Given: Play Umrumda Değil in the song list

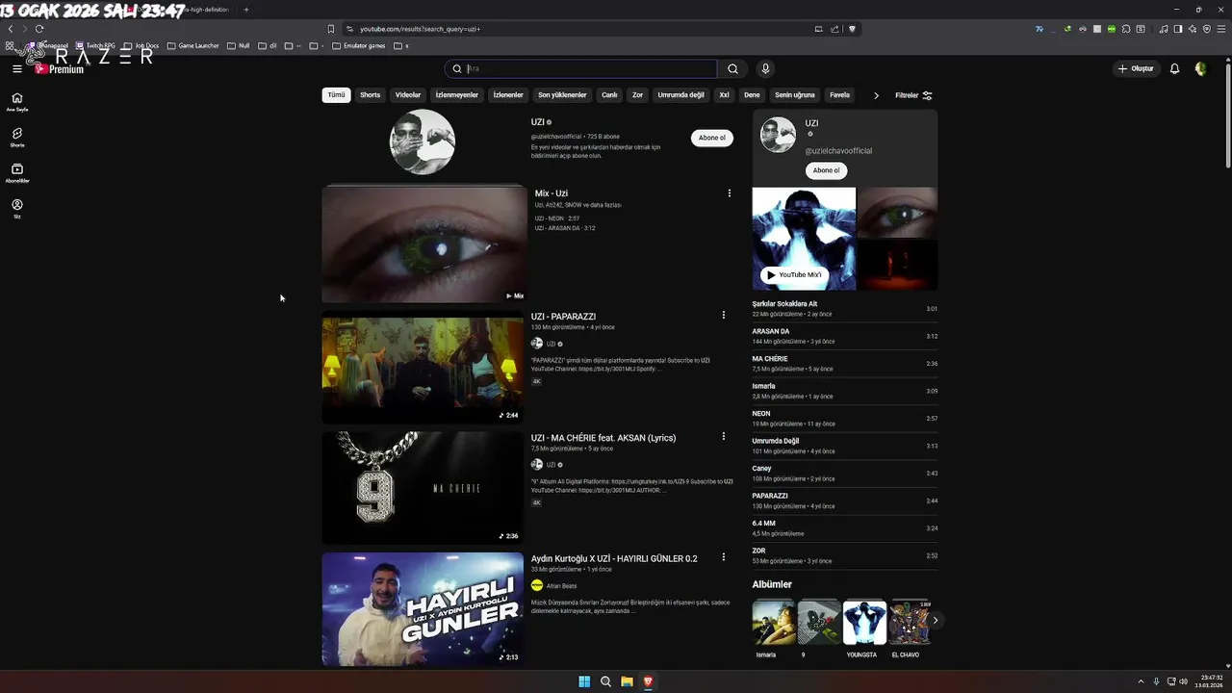Looking at the screenshot, I should point(844,446).
